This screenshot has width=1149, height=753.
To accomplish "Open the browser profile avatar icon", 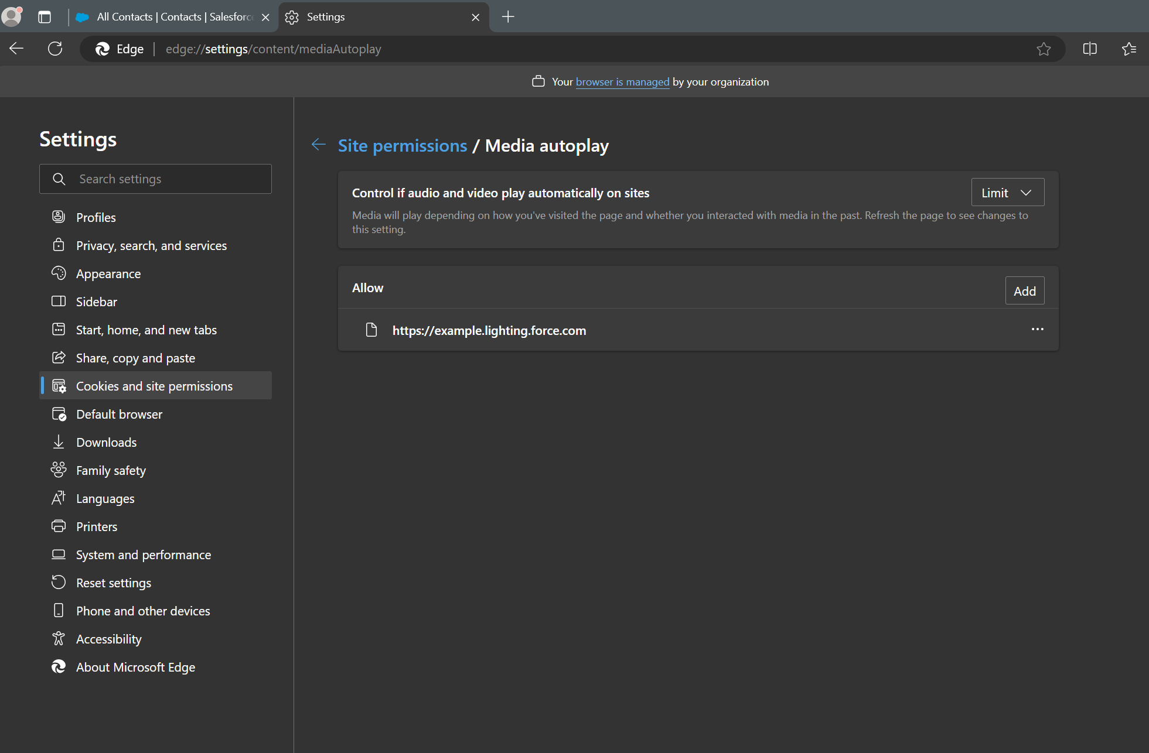I will pyautogui.click(x=12, y=16).
